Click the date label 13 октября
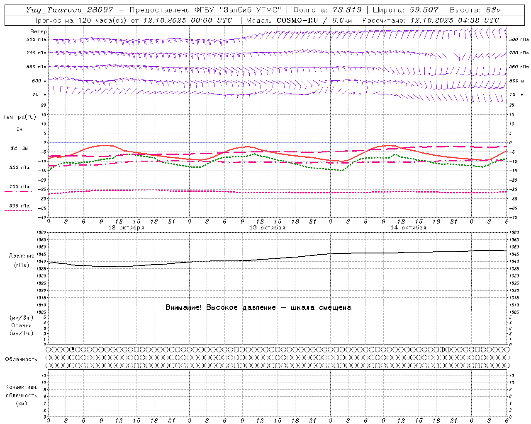This screenshot has height=424, width=531. pos(267,228)
